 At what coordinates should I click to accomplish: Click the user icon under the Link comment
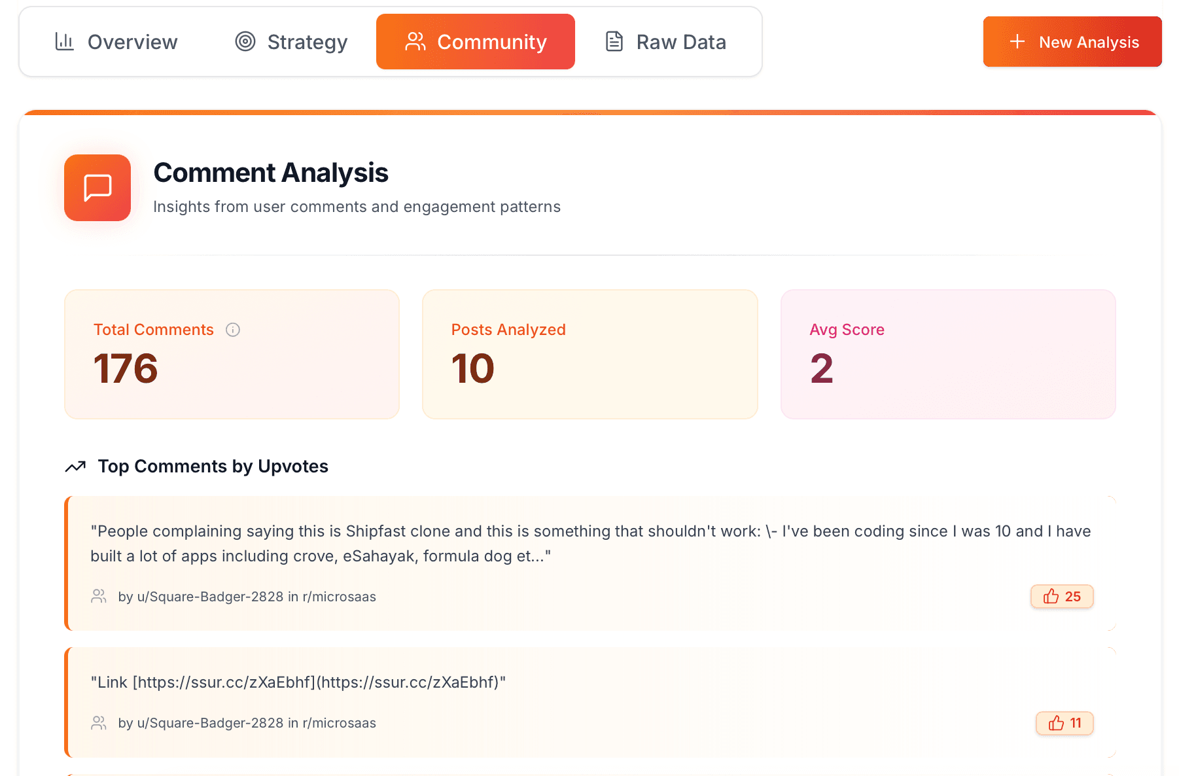pos(99,722)
